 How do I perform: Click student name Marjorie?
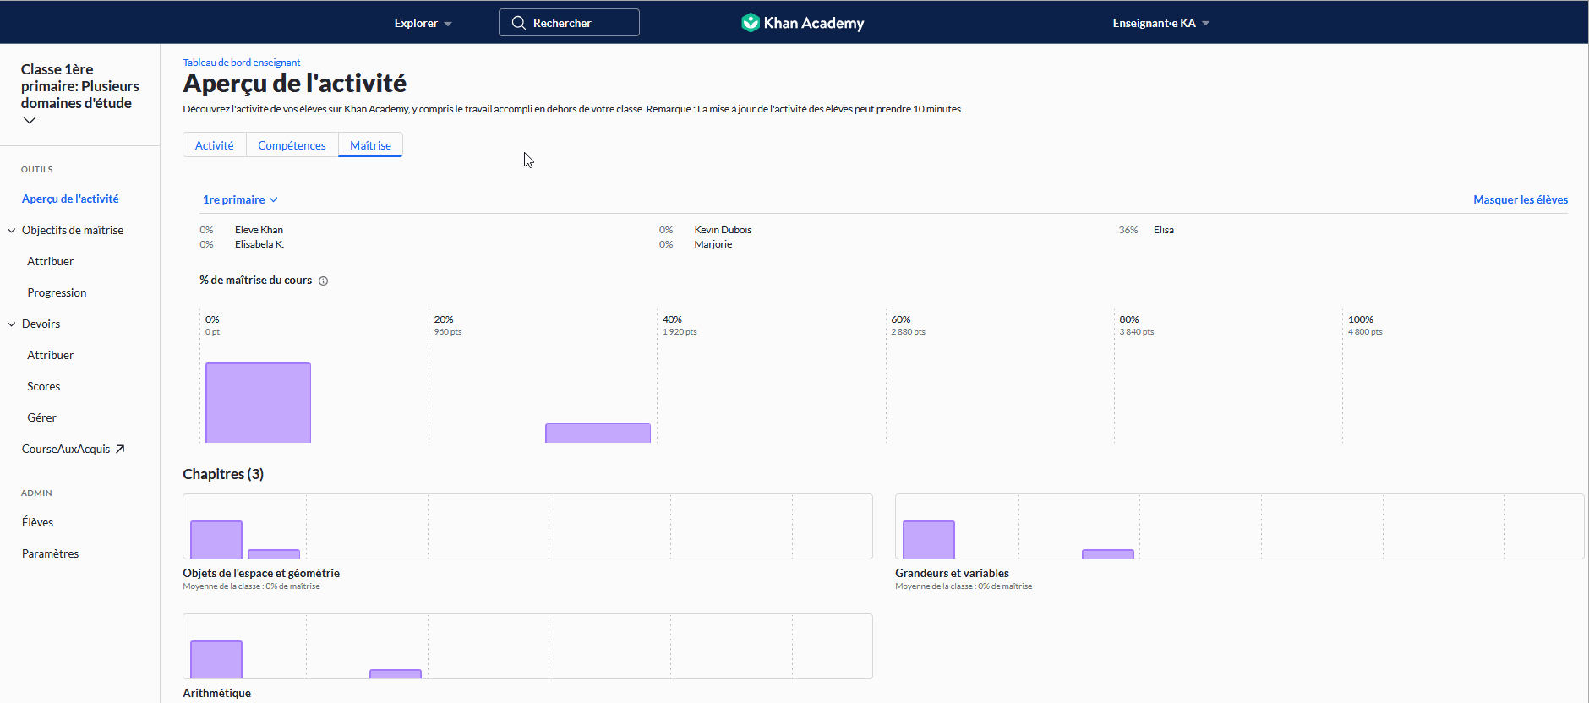pyautogui.click(x=713, y=244)
